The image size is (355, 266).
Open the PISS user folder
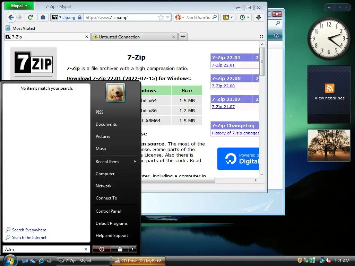pos(99,112)
